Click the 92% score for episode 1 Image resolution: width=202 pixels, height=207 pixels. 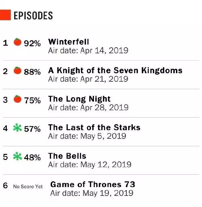pyautogui.click(x=32, y=43)
